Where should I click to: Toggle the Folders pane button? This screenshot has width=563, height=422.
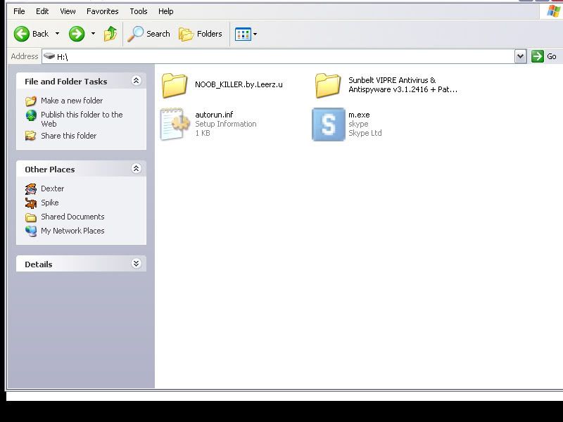coord(201,34)
